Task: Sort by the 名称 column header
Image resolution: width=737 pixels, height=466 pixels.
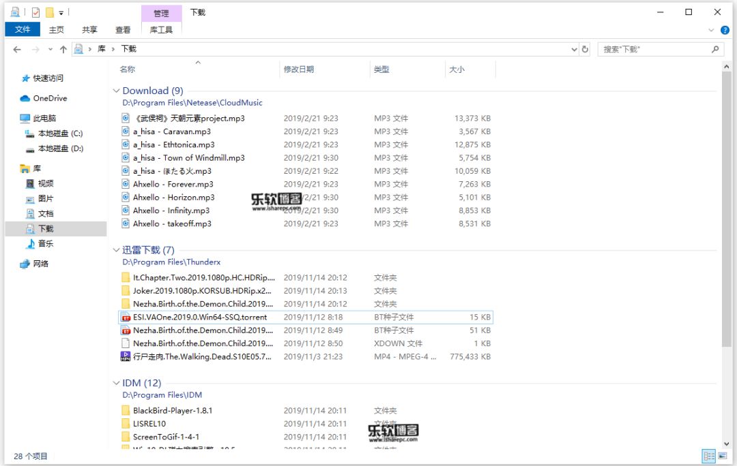Action: pyautogui.click(x=128, y=69)
